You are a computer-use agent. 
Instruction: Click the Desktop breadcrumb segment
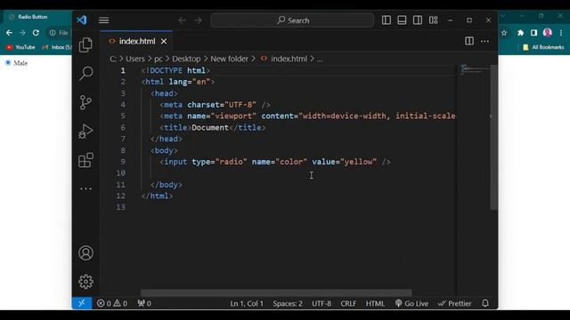[186, 59]
